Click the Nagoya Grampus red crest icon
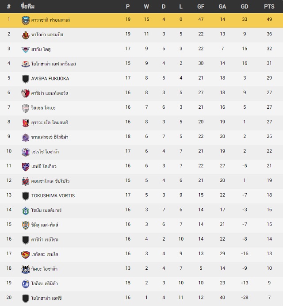283x306 pixels. tap(26, 35)
